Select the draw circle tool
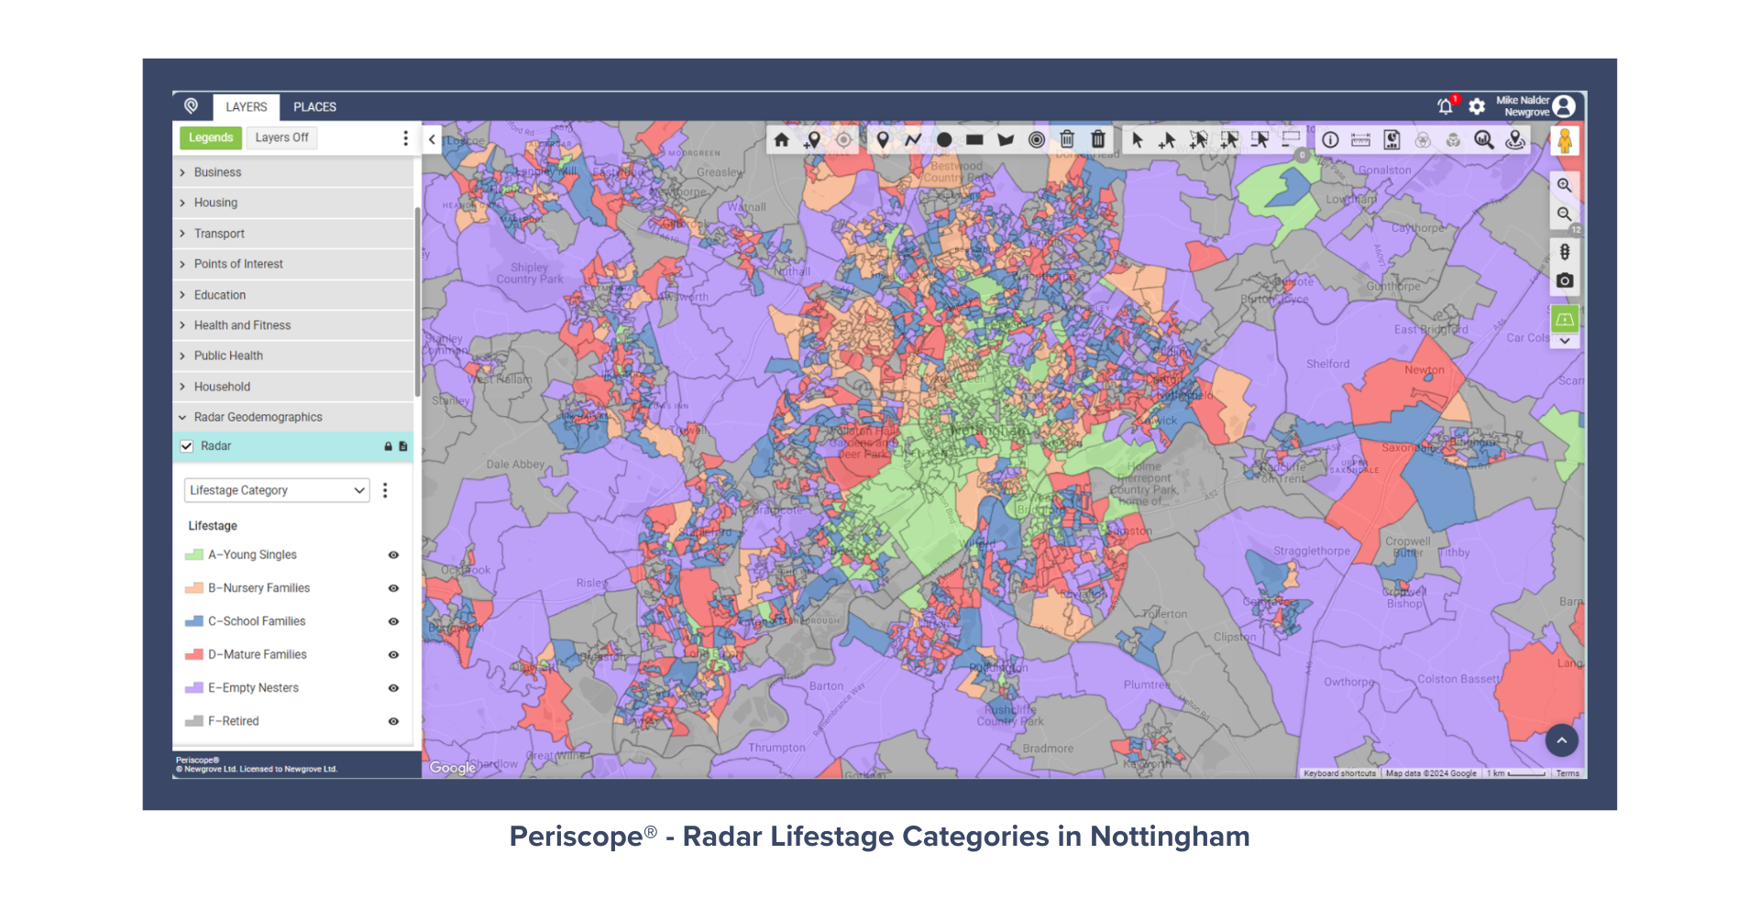This screenshot has height=898, width=1760. 944,140
